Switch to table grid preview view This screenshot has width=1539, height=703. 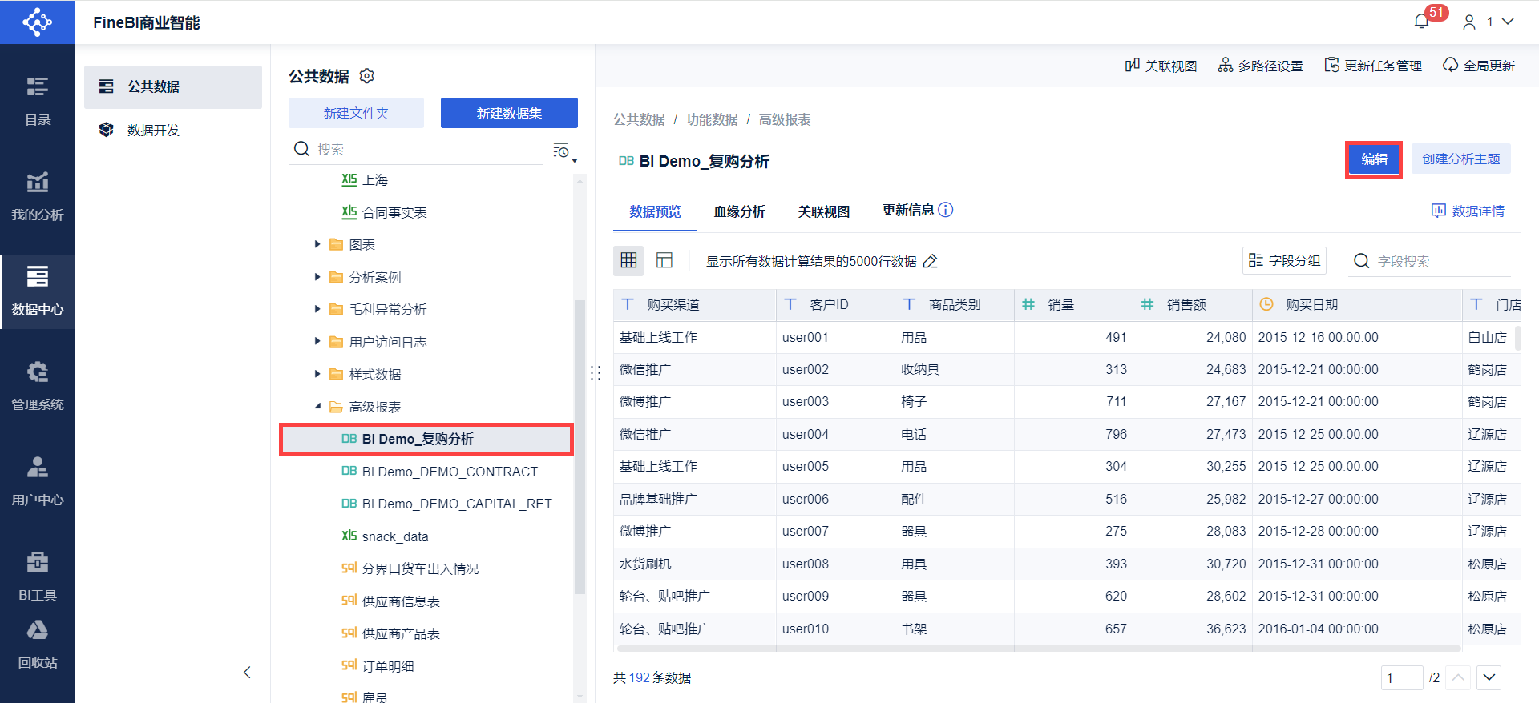point(629,260)
